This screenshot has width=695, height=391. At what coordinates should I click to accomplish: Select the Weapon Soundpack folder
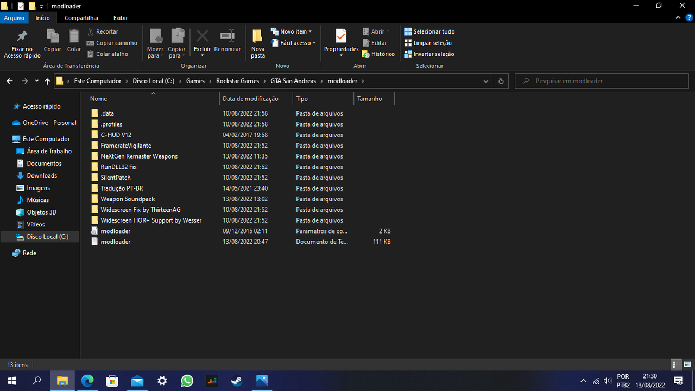point(128,199)
